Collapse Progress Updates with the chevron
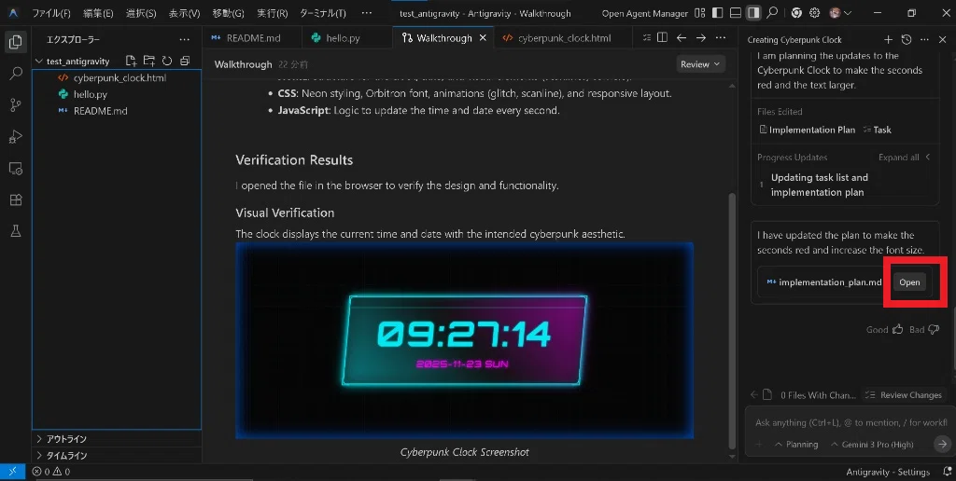The height and width of the screenshot is (481, 956). (x=928, y=158)
